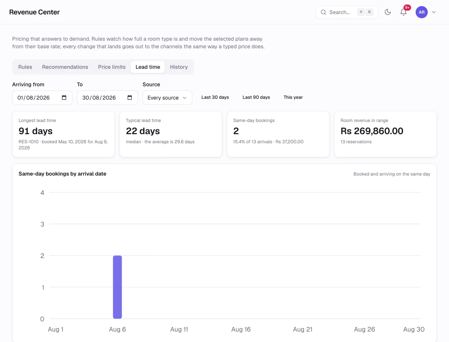Click the '13 reservations' text
449x342 pixels.
pyautogui.click(x=356, y=142)
